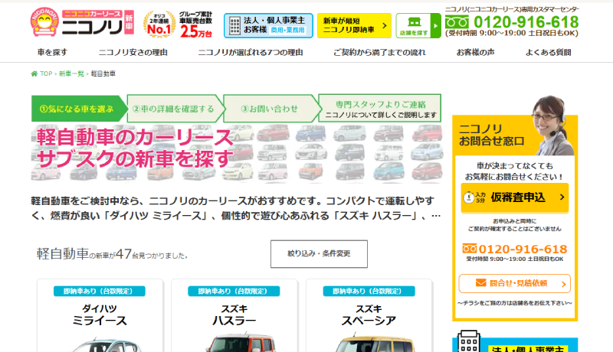
Task: Select step 専門スタッフよりご連絡
Action: pyautogui.click(x=380, y=109)
